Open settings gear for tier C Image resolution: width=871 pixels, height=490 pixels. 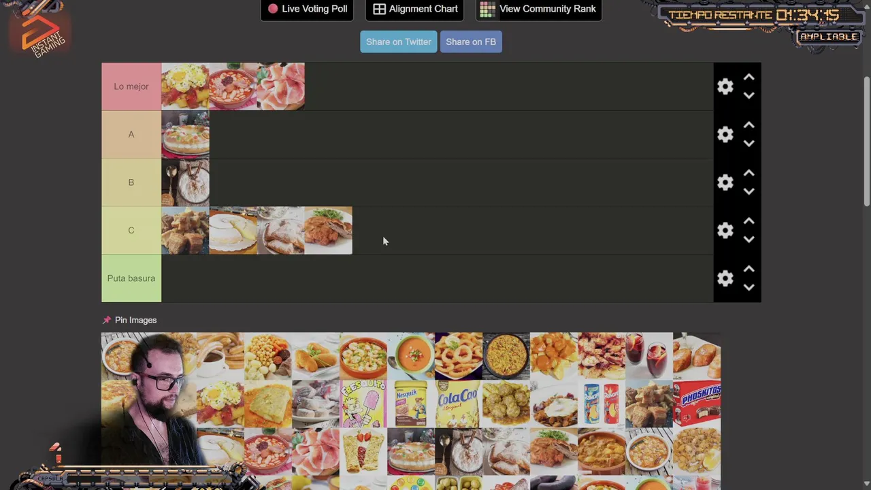point(725,231)
